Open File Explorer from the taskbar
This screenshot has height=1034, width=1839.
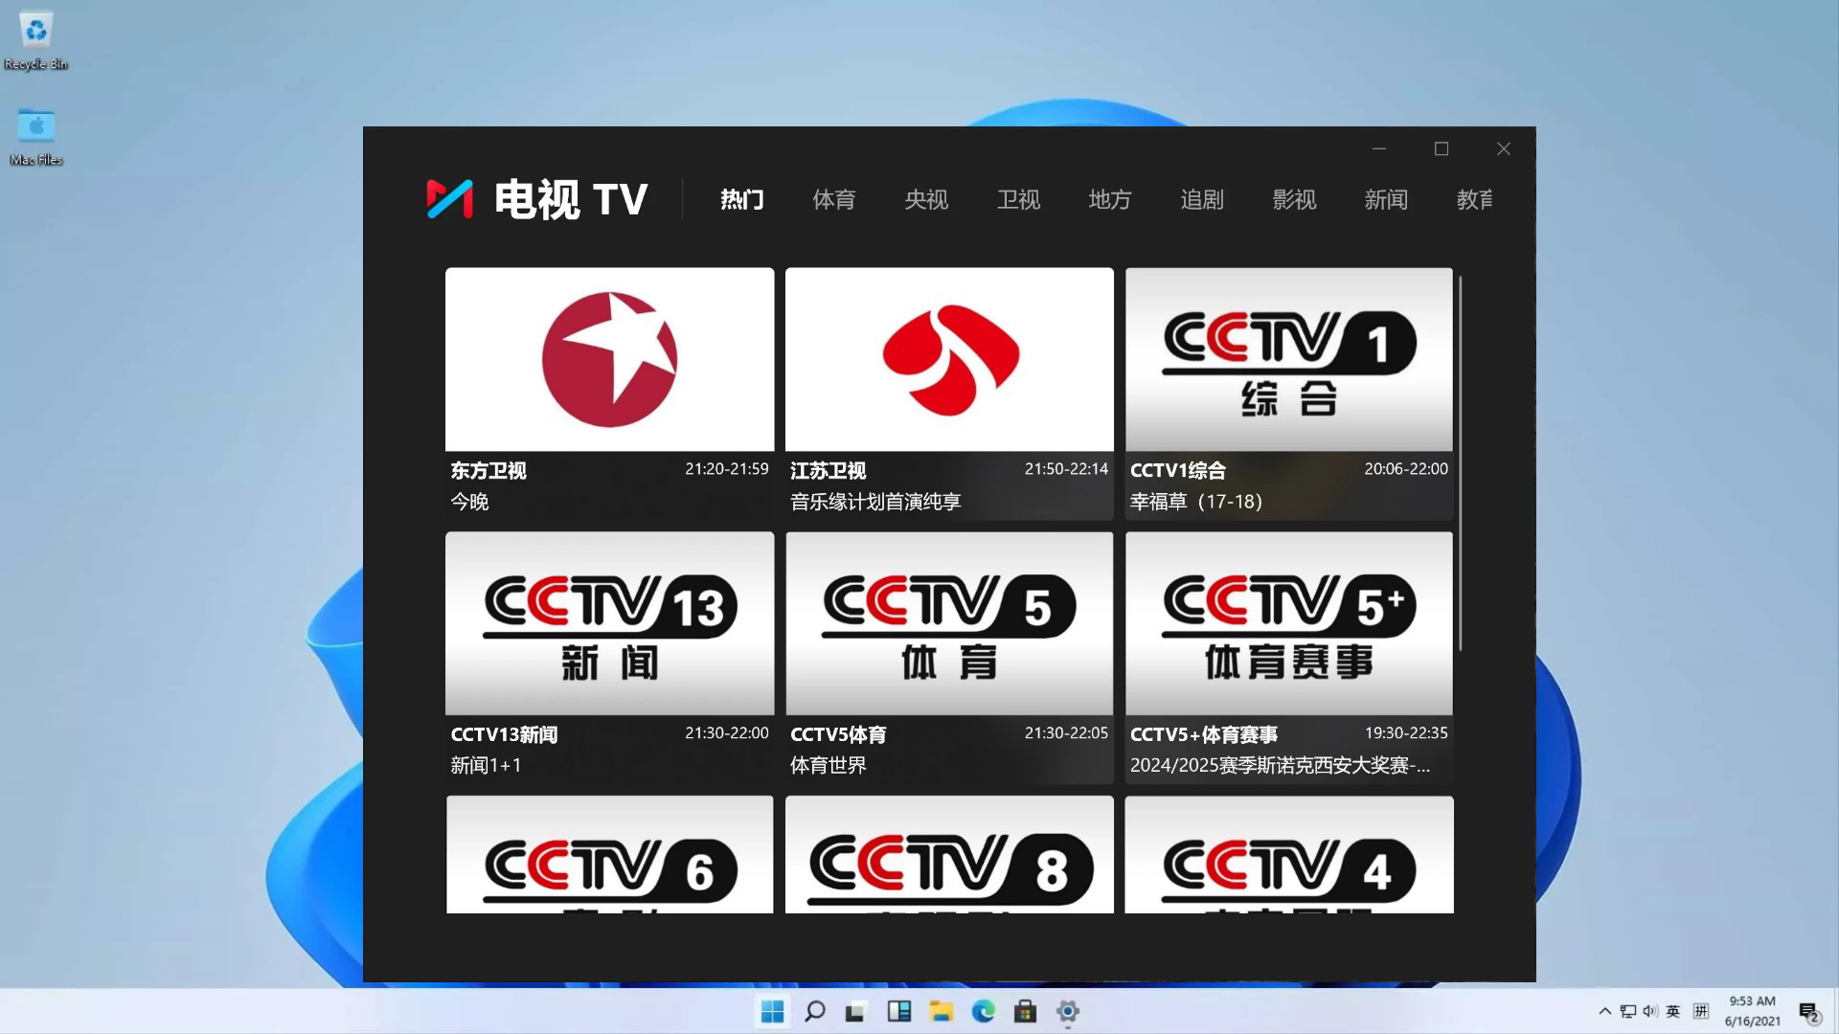[940, 1012]
